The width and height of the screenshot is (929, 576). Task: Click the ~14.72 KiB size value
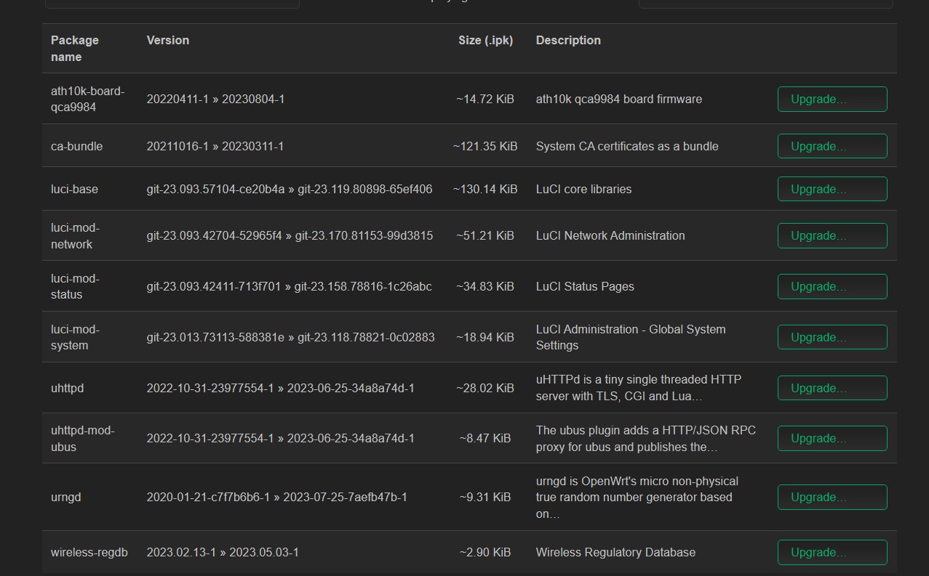(x=485, y=99)
